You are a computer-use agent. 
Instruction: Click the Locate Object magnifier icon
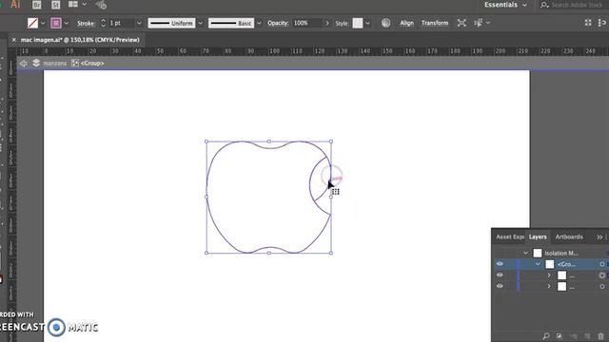tap(545, 335)
